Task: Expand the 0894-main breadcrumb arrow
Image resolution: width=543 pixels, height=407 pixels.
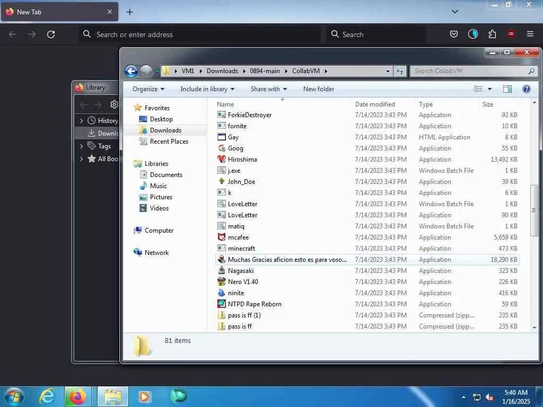Action: point(286,72)
